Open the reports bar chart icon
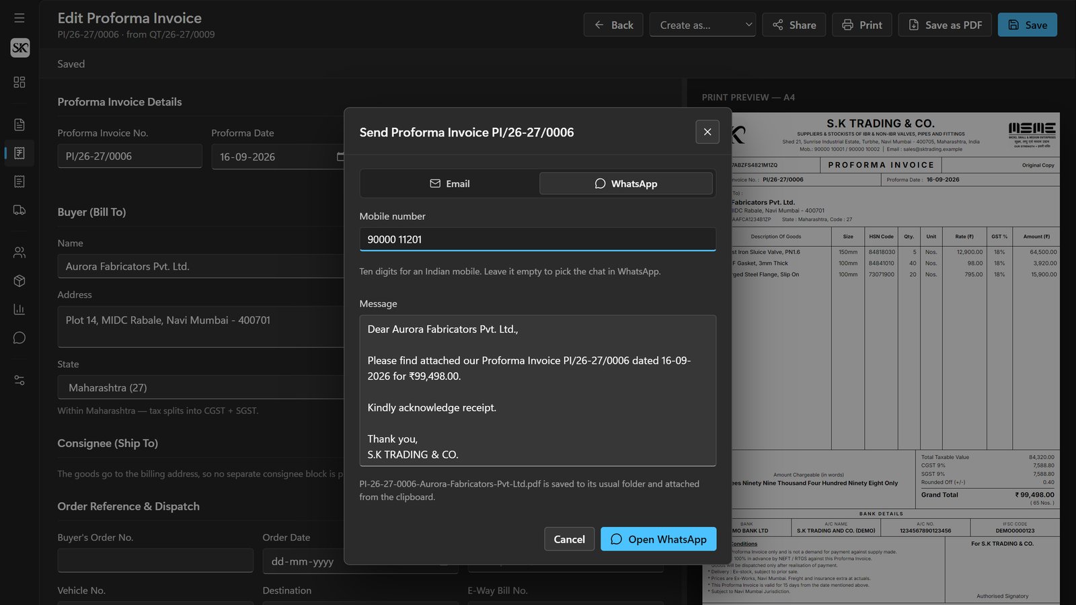Viewport: 1076px width, 605px height. click(20, 309)
